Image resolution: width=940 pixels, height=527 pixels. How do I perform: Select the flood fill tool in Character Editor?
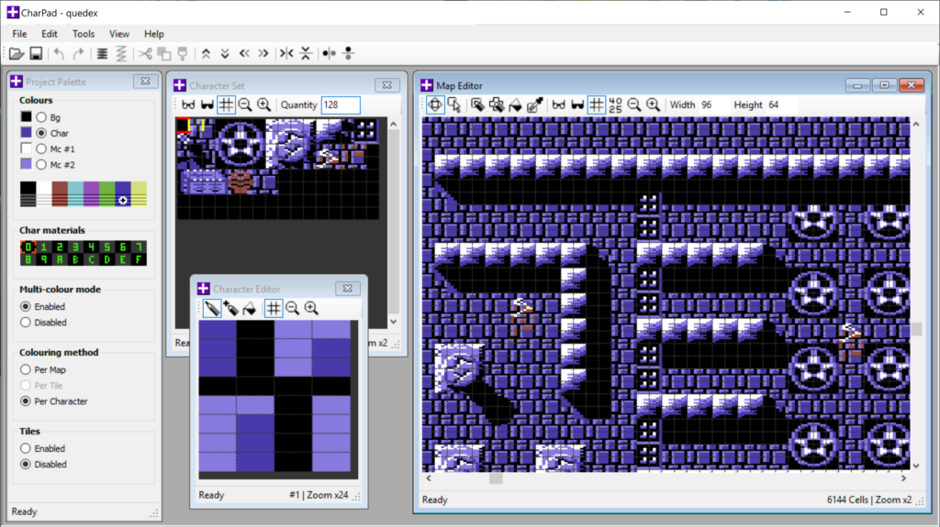[250, 309]
